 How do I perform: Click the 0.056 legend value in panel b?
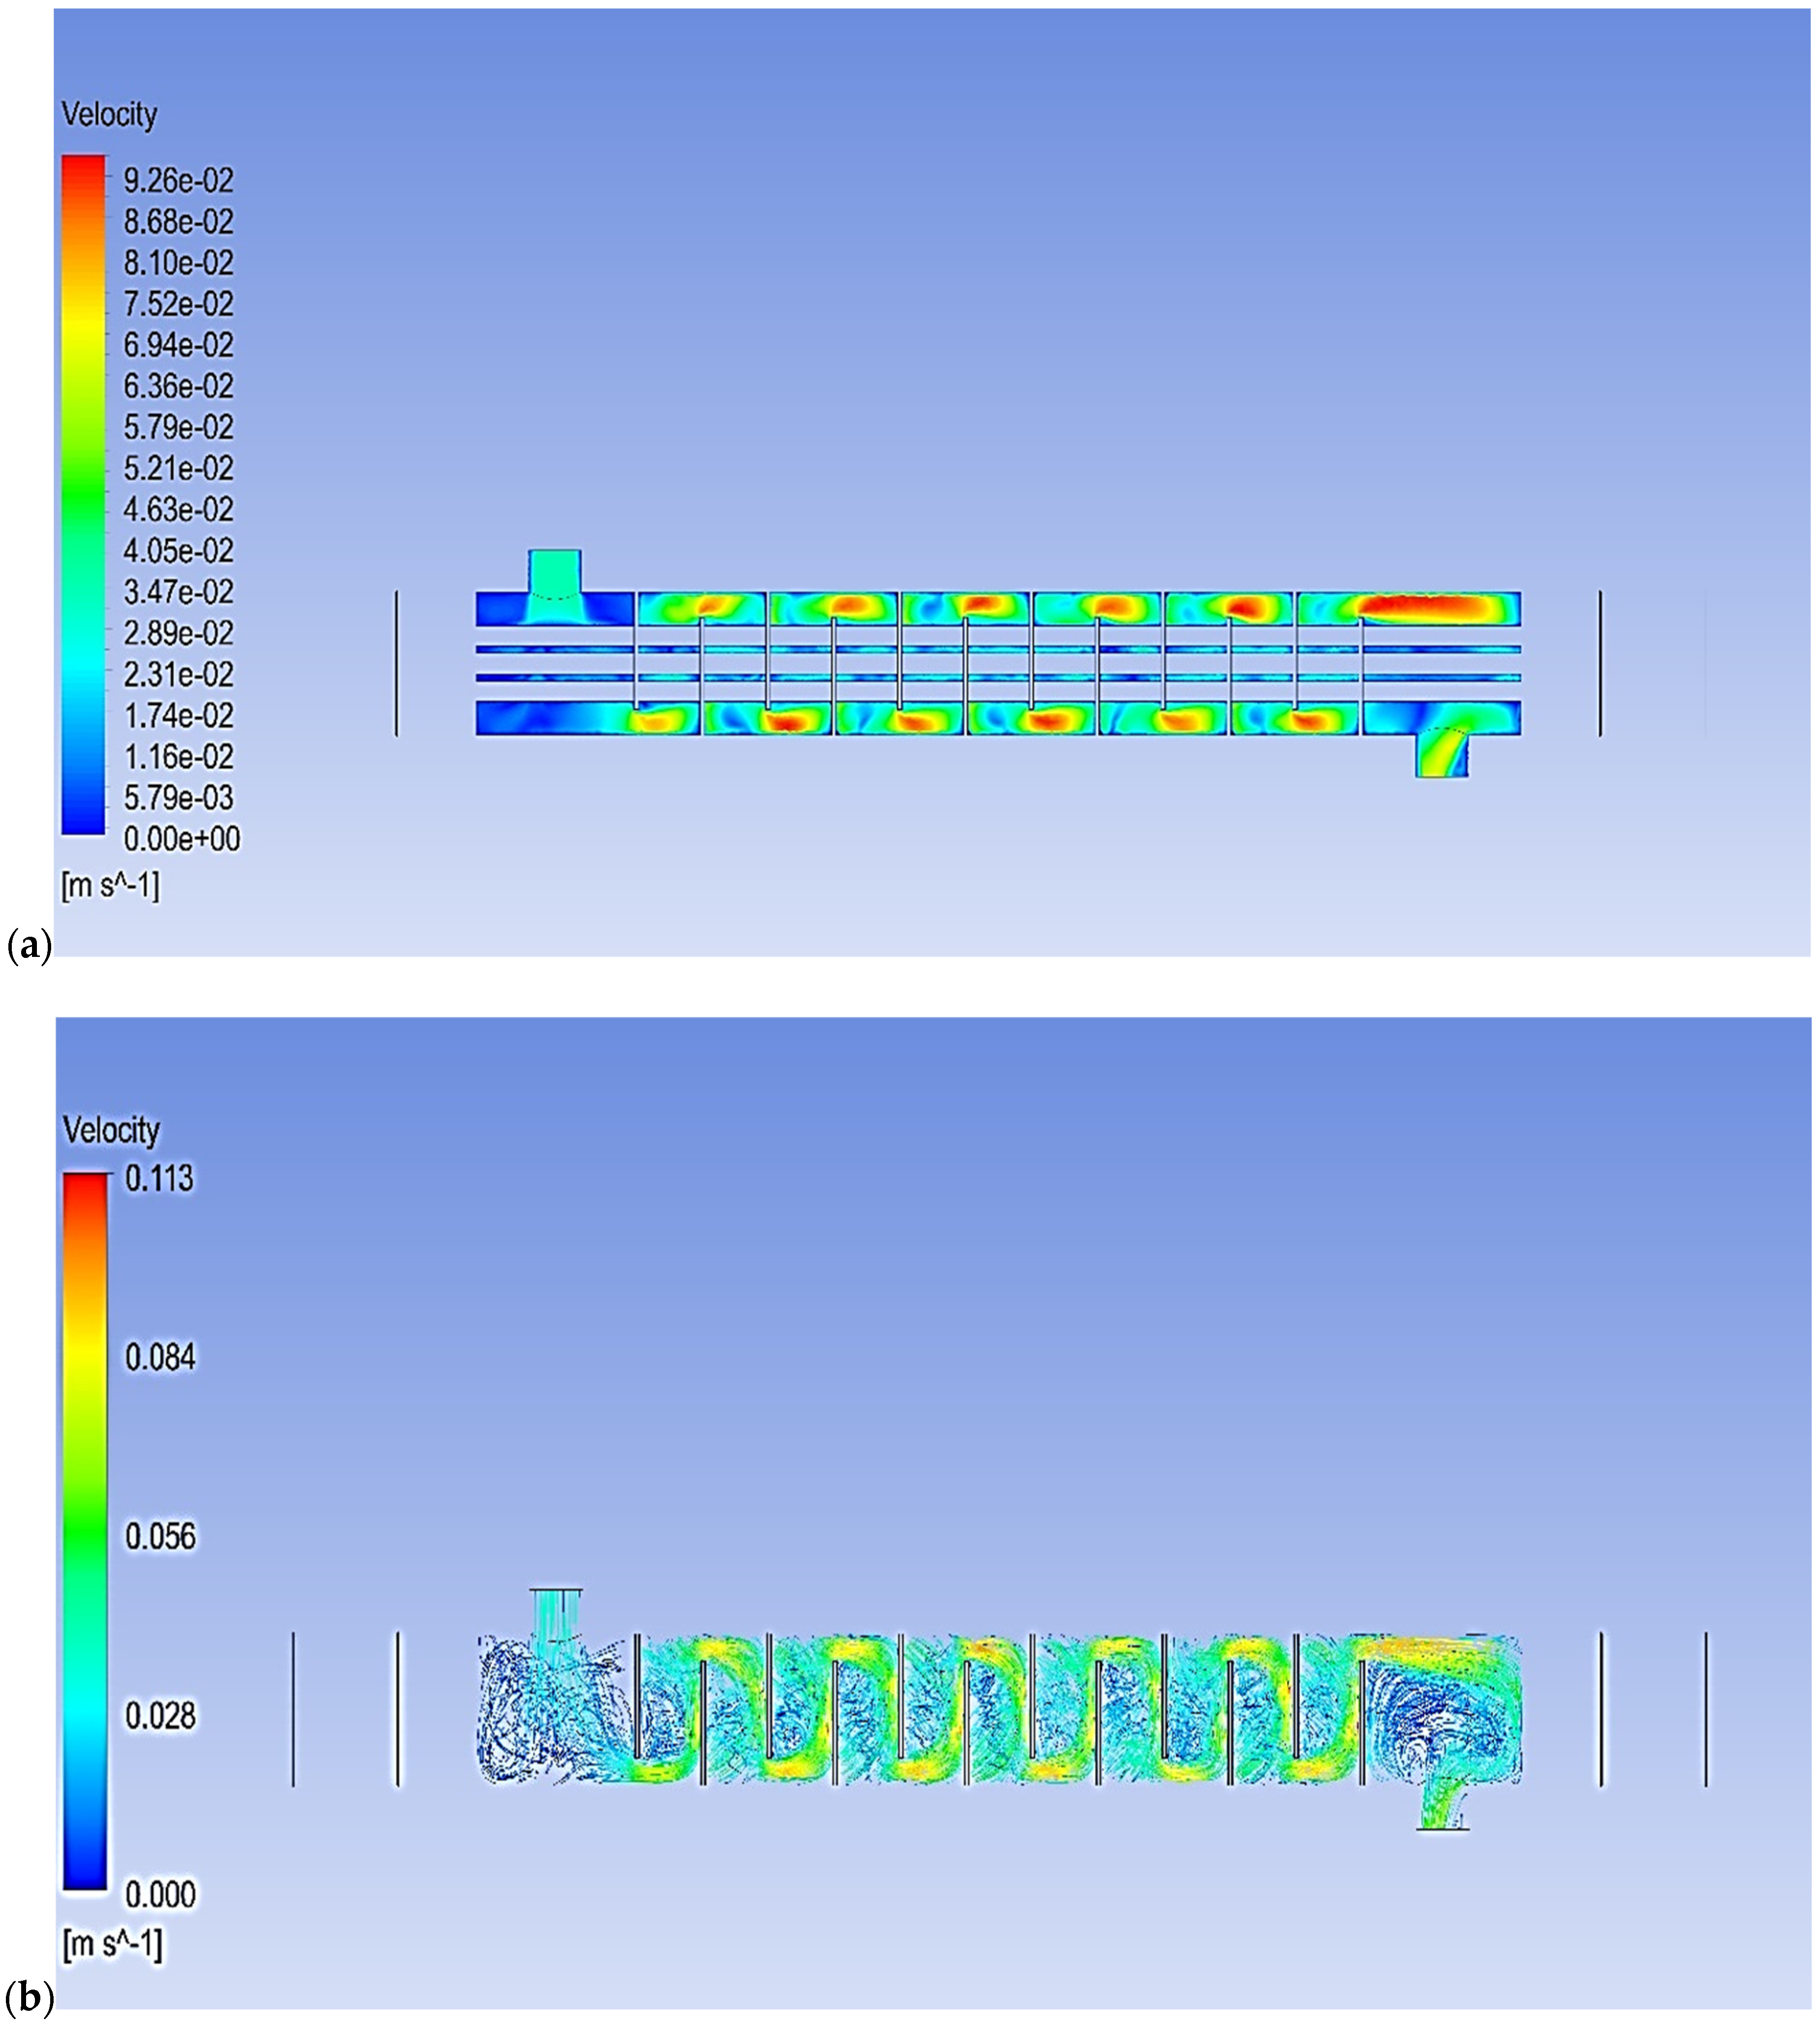pyautogui.click(x=160, y=1536)
